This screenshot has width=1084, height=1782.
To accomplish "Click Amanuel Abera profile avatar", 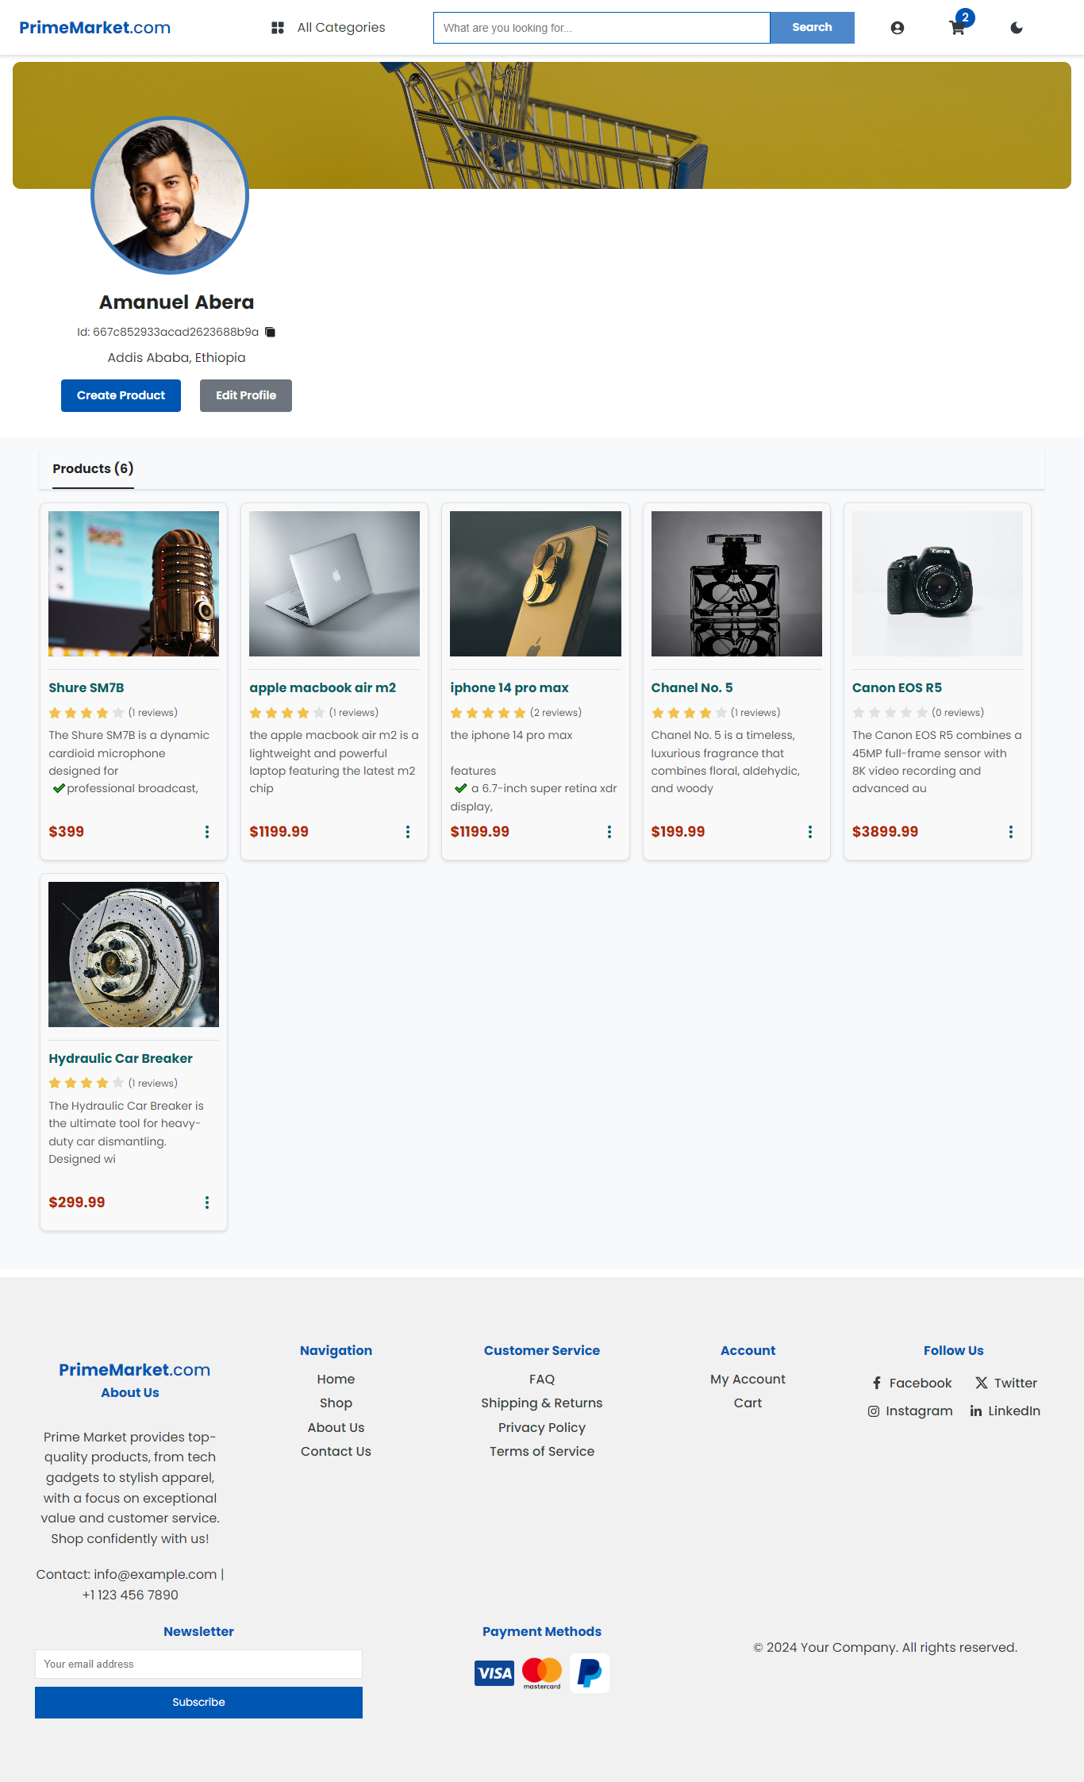I will click(170, 195).
